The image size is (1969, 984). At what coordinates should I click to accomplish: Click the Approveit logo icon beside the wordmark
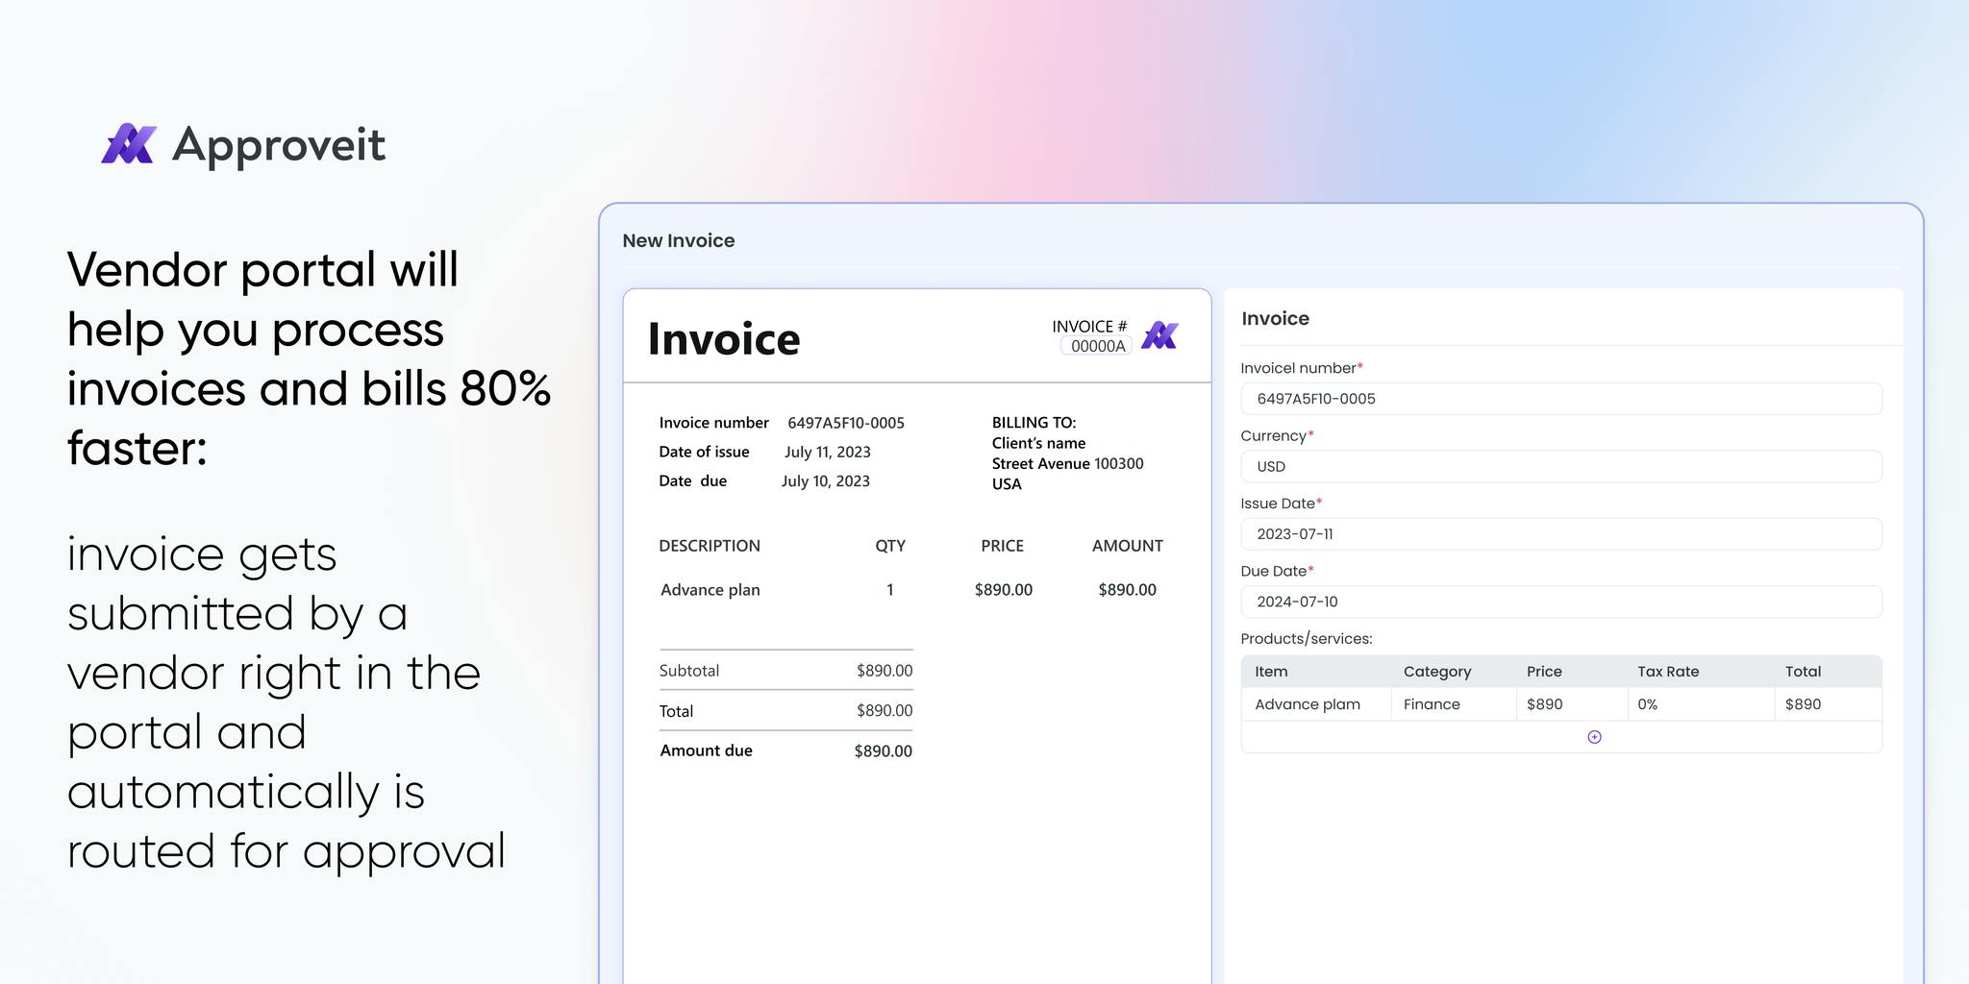point(129,144)
